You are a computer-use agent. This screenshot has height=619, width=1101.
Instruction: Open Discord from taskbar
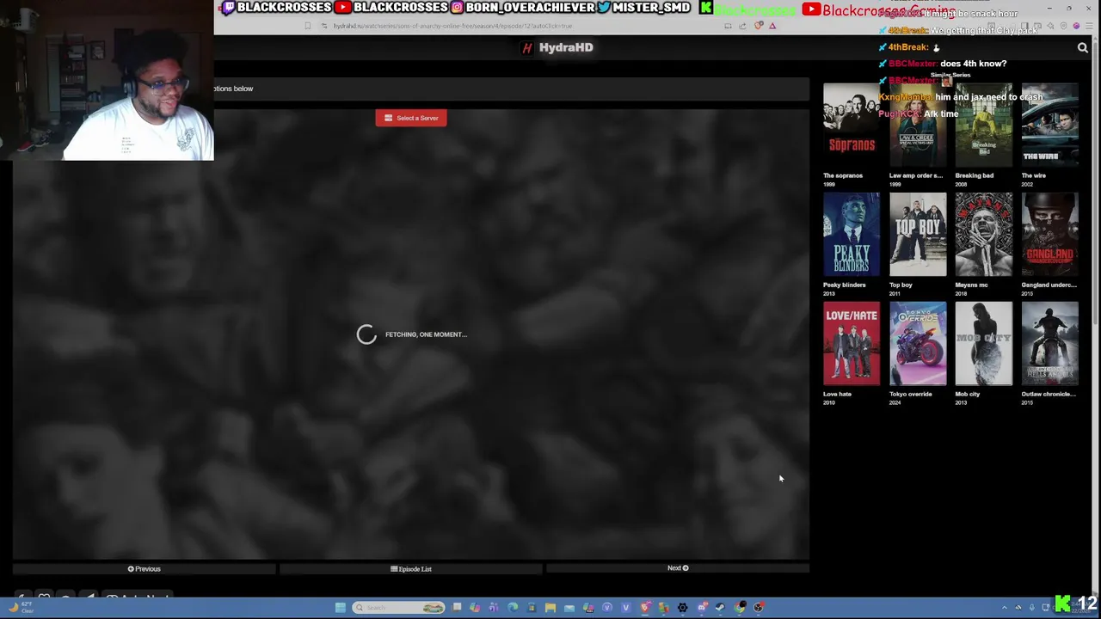tap(702, 608)
